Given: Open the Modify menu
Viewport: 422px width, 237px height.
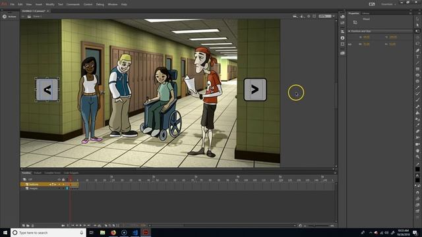Looking at the screenshot, I should tap(50, 5).
